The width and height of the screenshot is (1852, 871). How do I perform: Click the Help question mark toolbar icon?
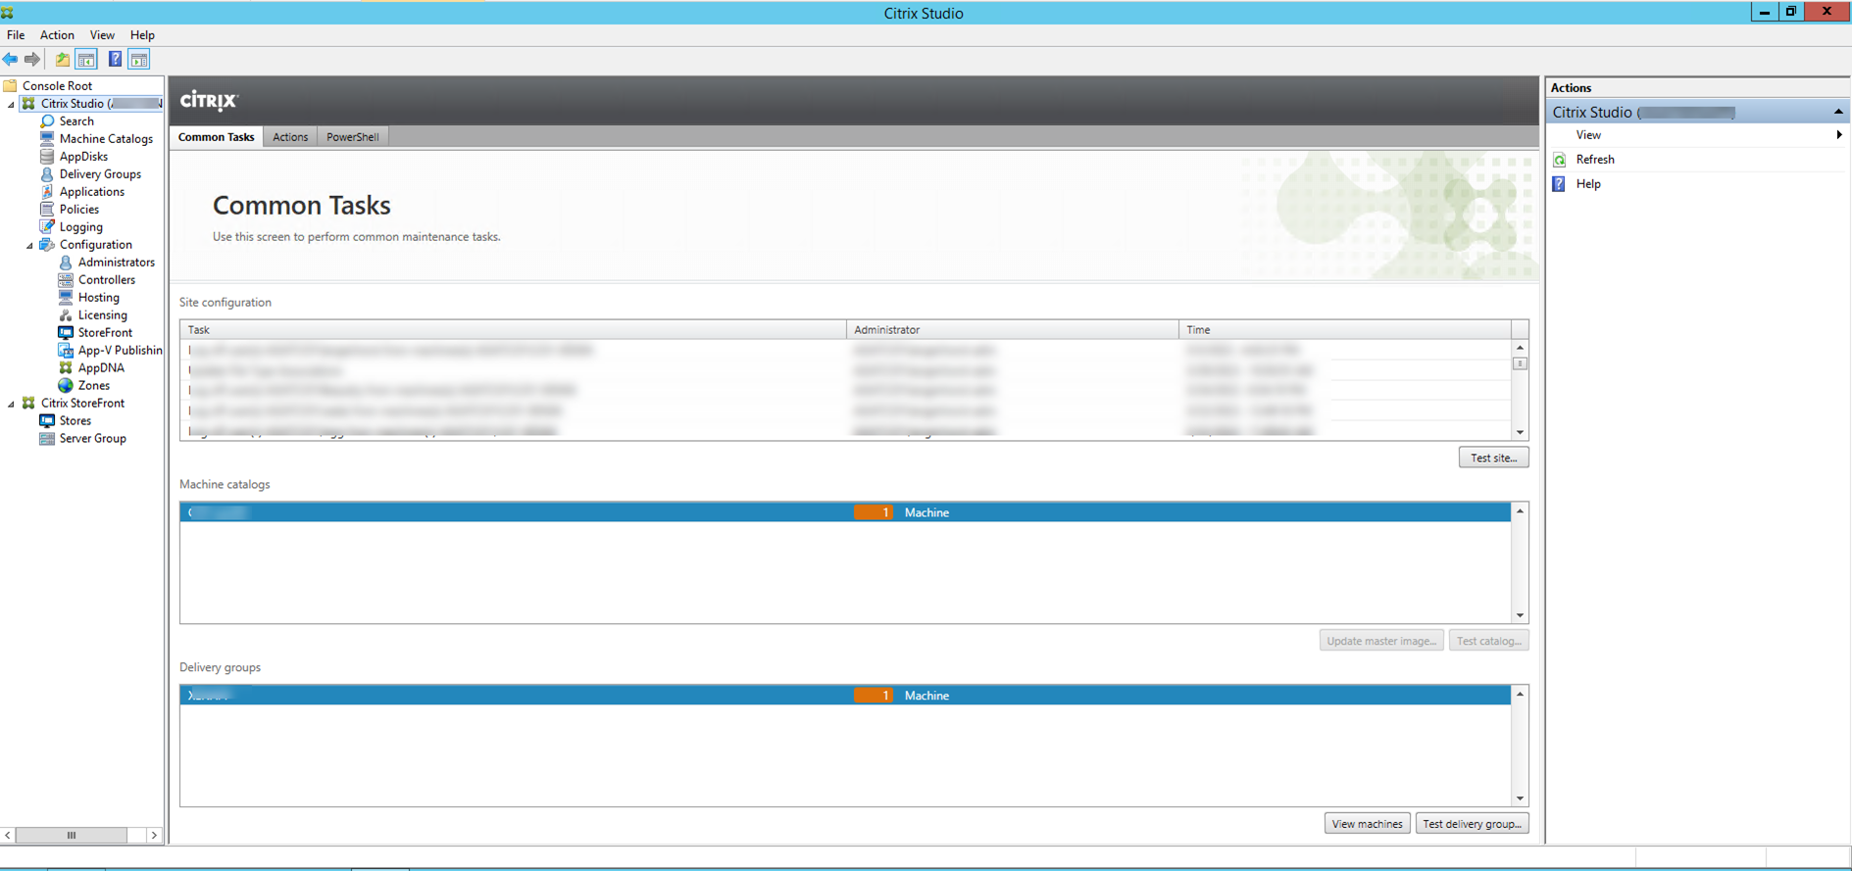(x=115, y=60)
